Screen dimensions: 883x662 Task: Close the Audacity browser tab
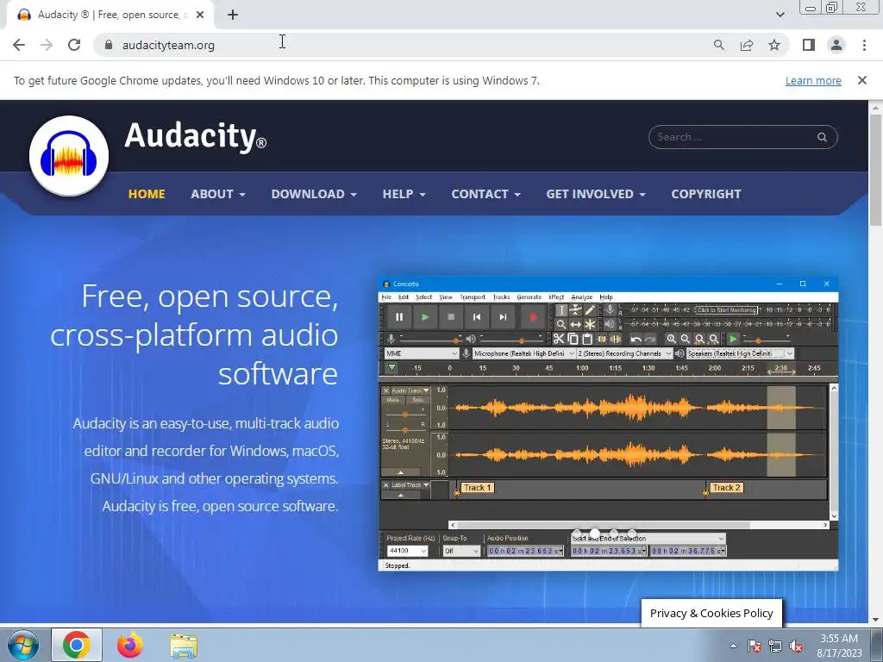tap(200, 16)
